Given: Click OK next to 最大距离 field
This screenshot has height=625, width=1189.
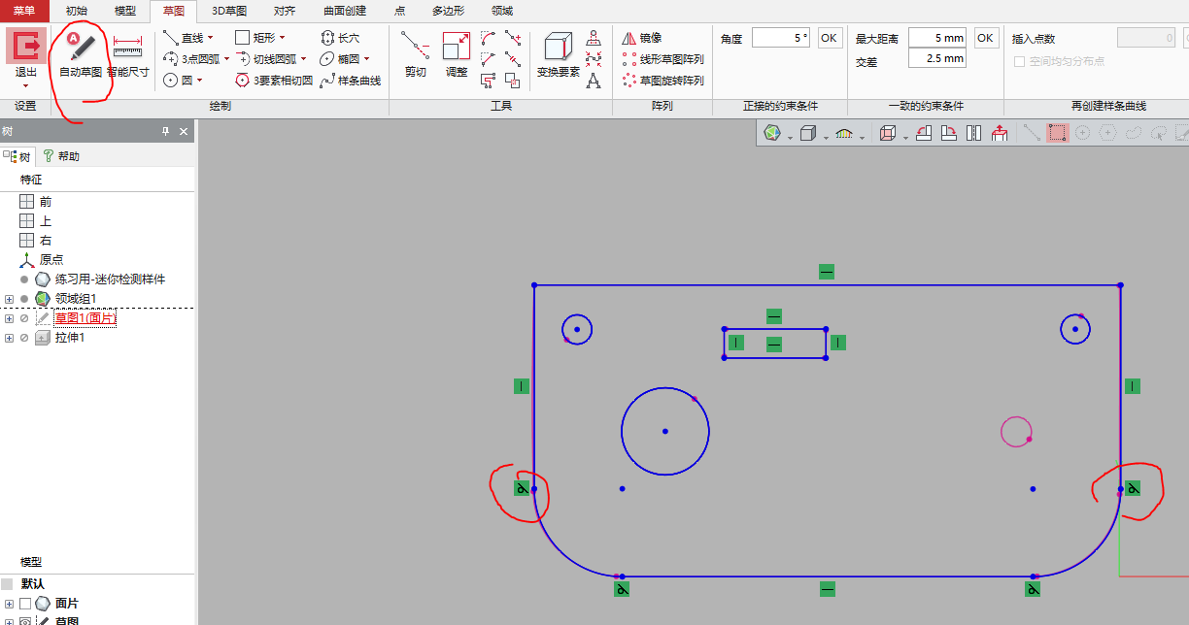Looking at the screenshot, I should [985, 38].
